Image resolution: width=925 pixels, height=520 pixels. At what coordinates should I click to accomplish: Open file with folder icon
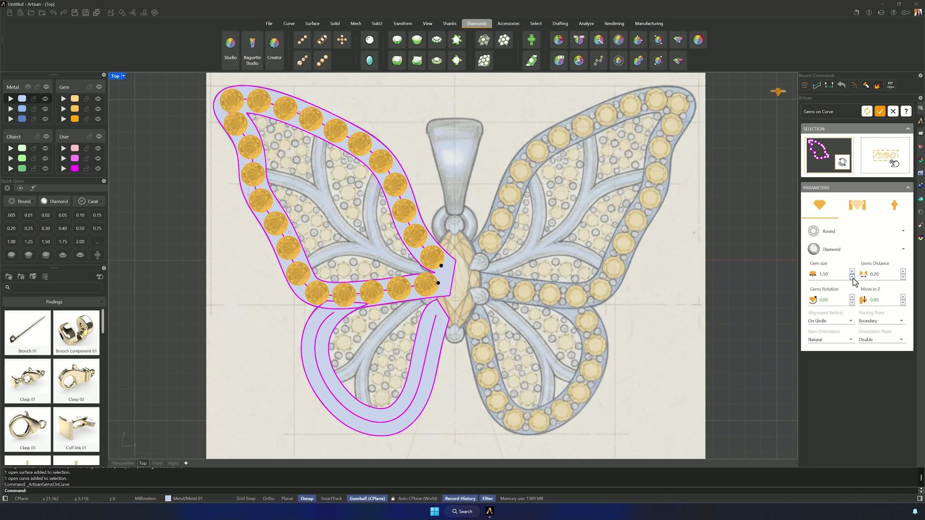pyautogui.click(x=31, y=13)
